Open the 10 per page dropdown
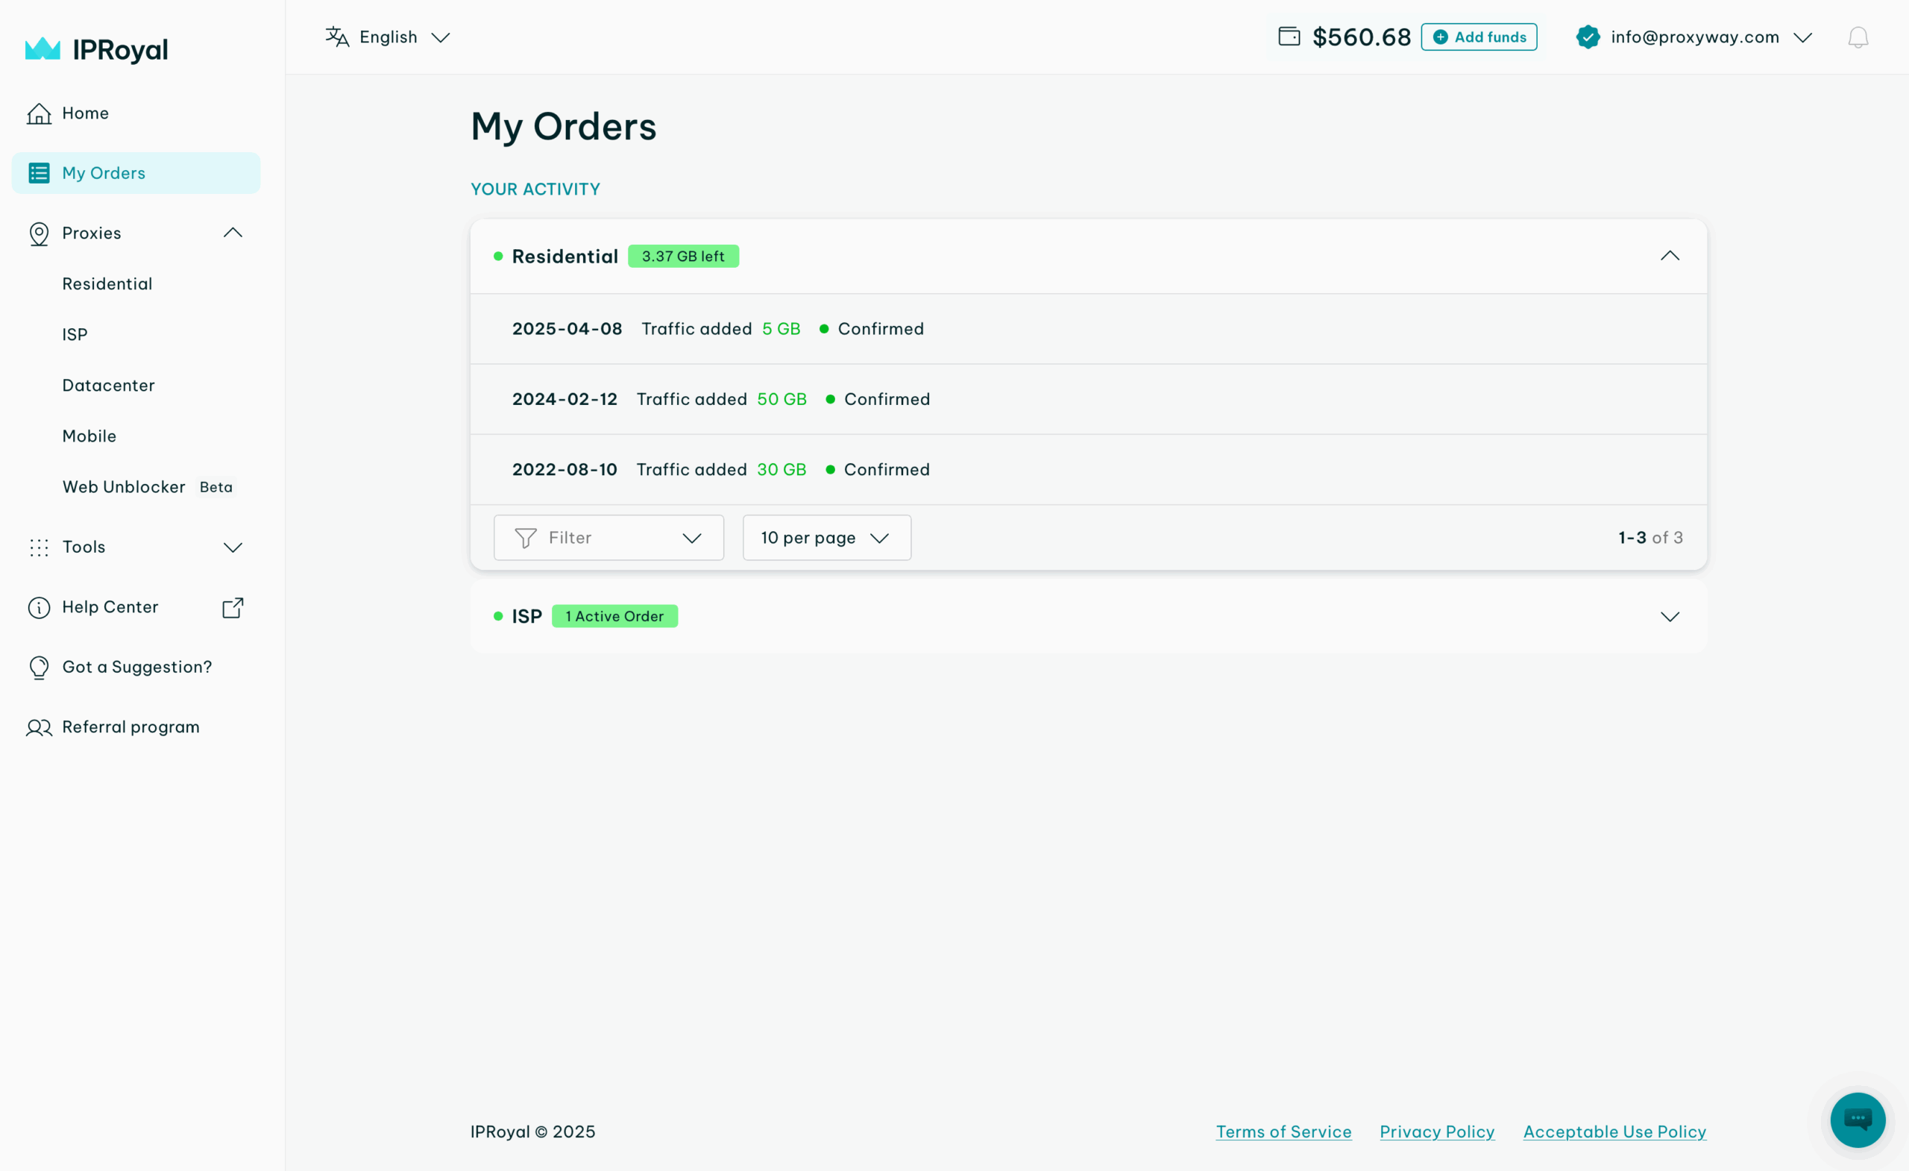 click(827, 538)
